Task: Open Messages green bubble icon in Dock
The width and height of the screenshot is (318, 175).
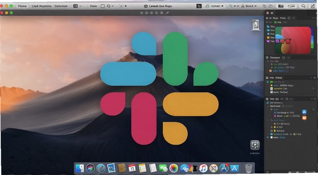Action: [x=163, y=168]
